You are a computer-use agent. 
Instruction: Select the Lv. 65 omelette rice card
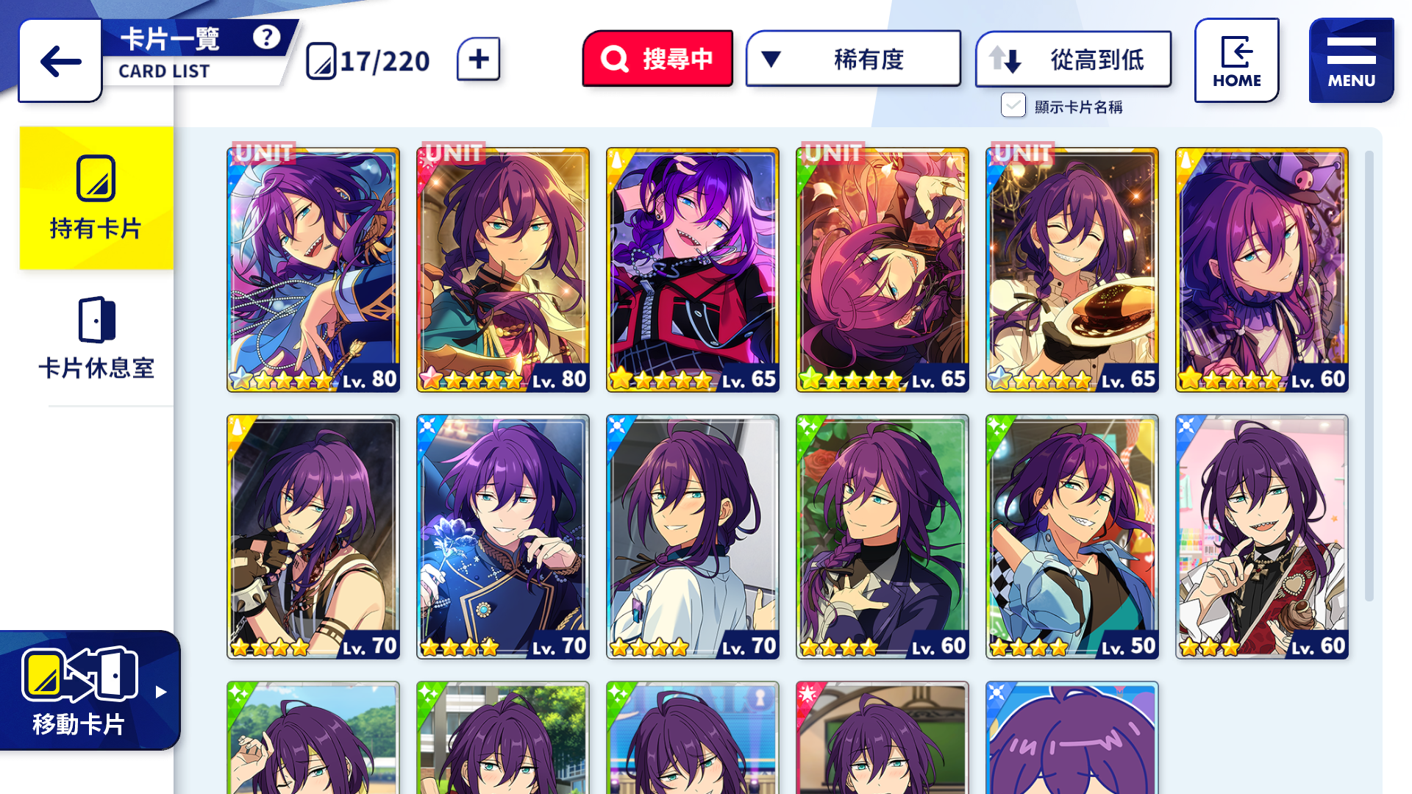(x=1072, y=270)
